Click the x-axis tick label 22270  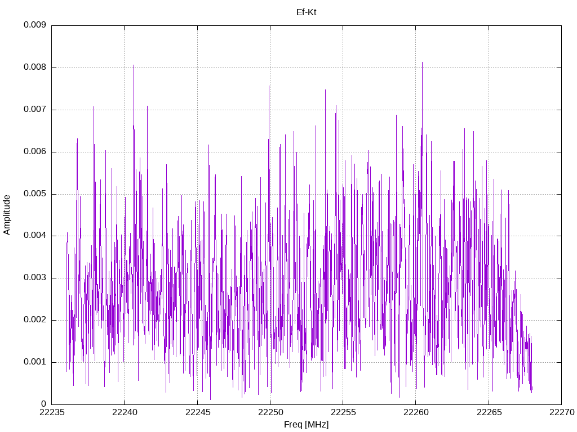pos(562,412)
